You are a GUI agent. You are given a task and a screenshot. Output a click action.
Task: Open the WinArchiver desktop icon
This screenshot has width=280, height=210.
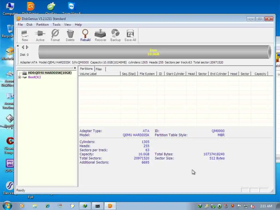coord(10,51)
